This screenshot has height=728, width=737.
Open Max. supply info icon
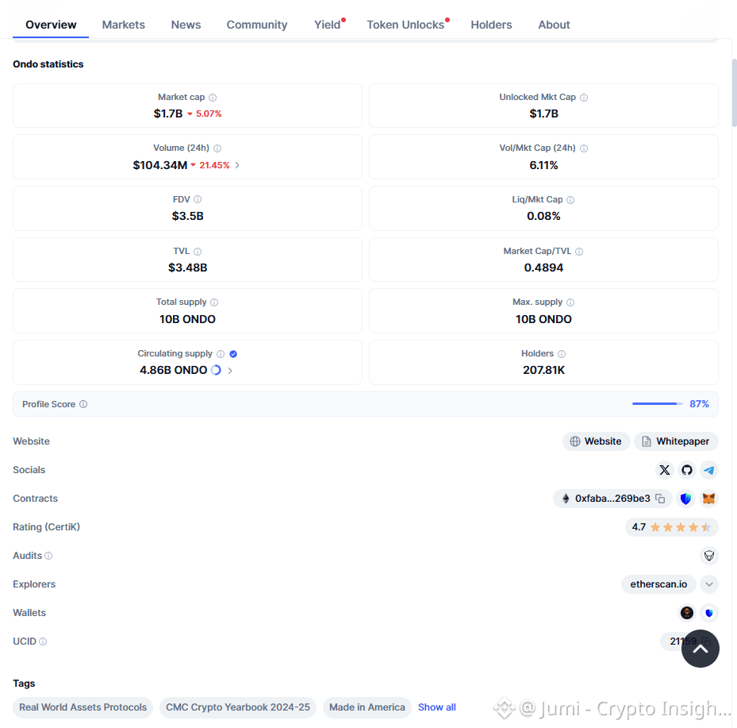[570, 302]
